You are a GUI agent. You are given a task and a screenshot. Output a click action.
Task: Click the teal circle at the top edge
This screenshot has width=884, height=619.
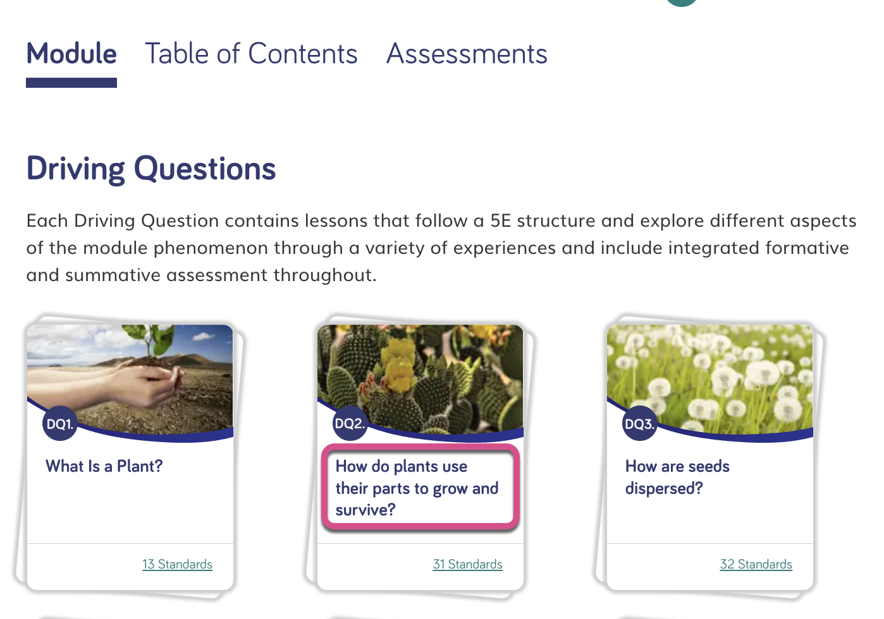click(x=682, y=2)
